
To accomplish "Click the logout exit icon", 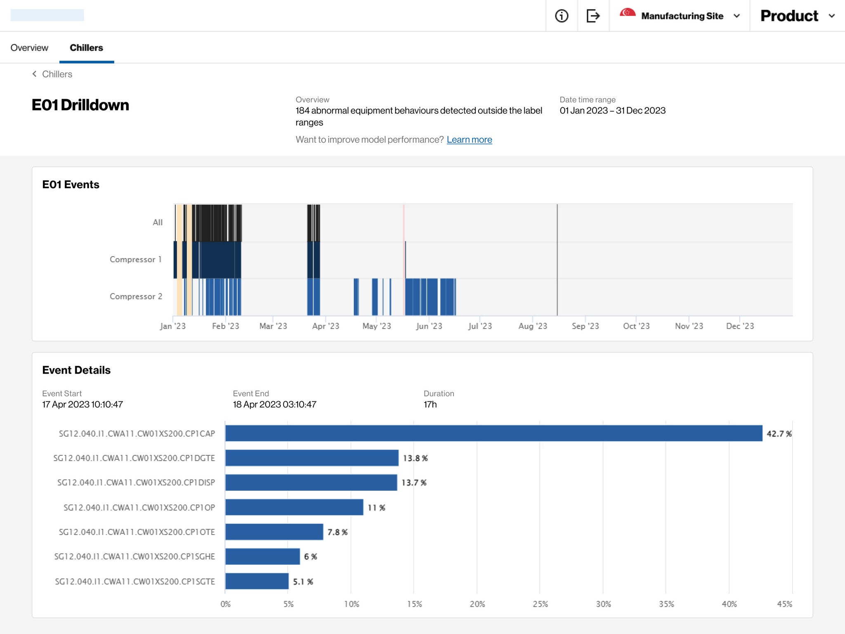I will click(593, 16).
